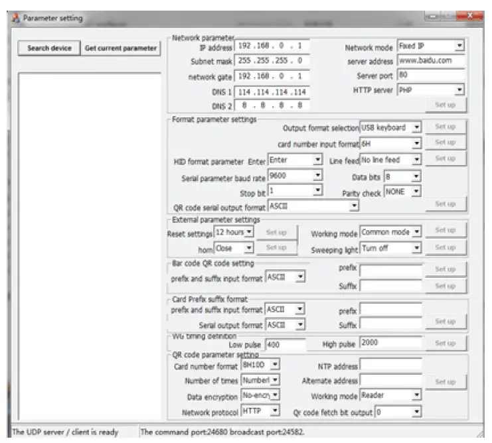Click Set up beside Line feed
Screen dimensions: 492x443
[x=446, y=158]
